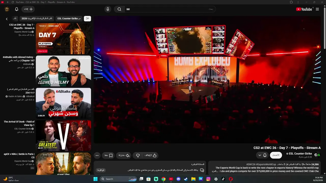Open the #EWC26 hashtag link

pos(251,164)
